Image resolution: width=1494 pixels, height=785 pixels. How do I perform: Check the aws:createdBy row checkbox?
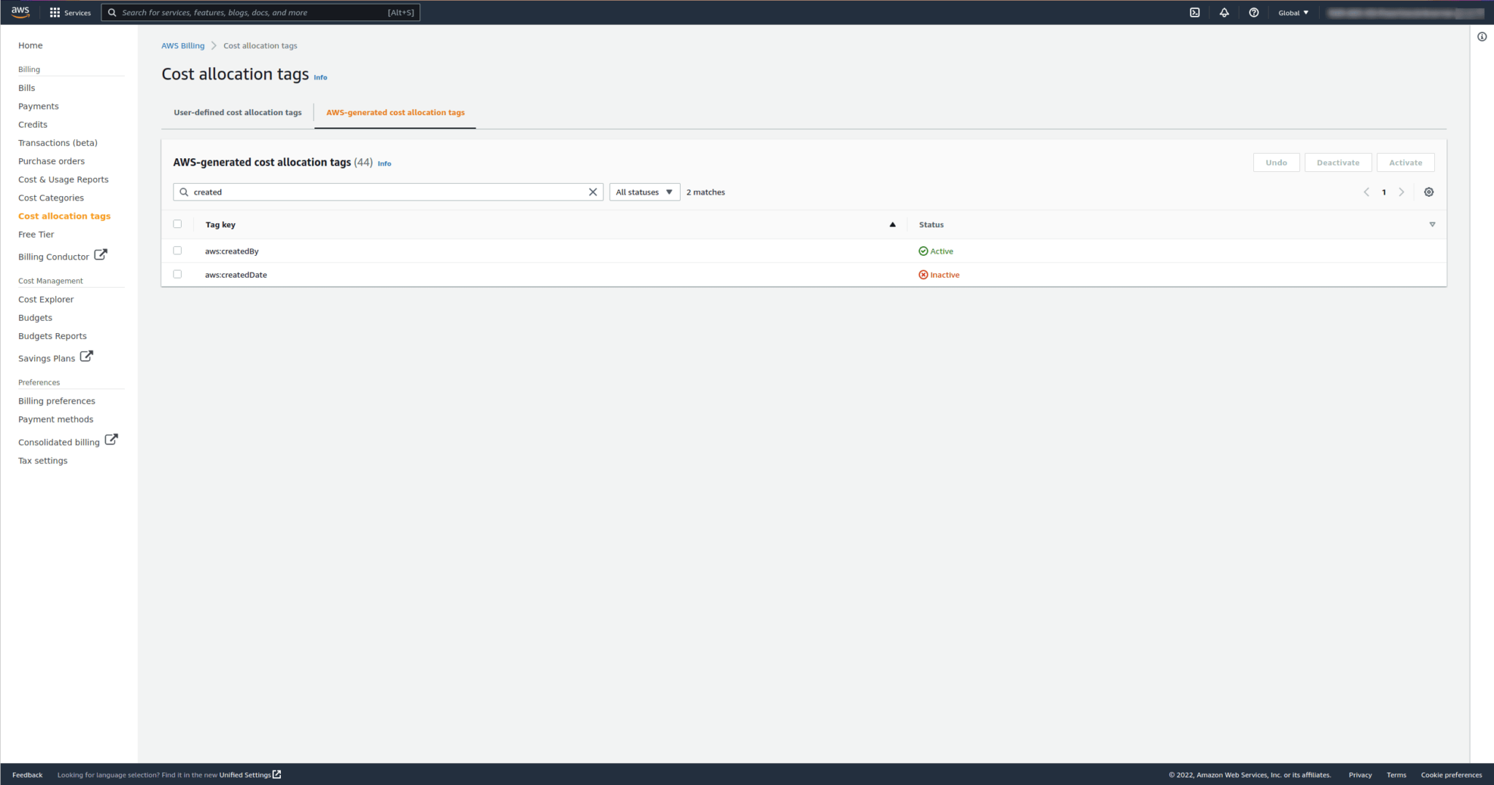(x=178, y=250)
